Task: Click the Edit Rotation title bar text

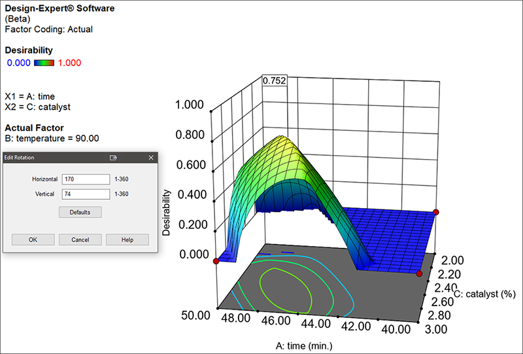Action: [x=20, y=158]
